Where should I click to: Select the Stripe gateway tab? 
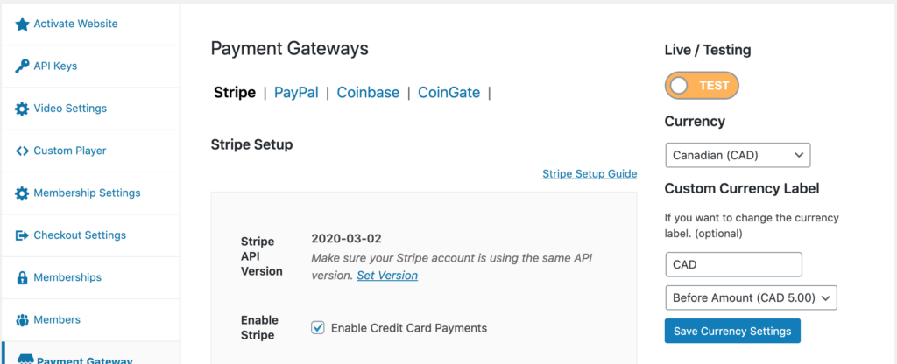pyautogui.click(x=235, y=93)
